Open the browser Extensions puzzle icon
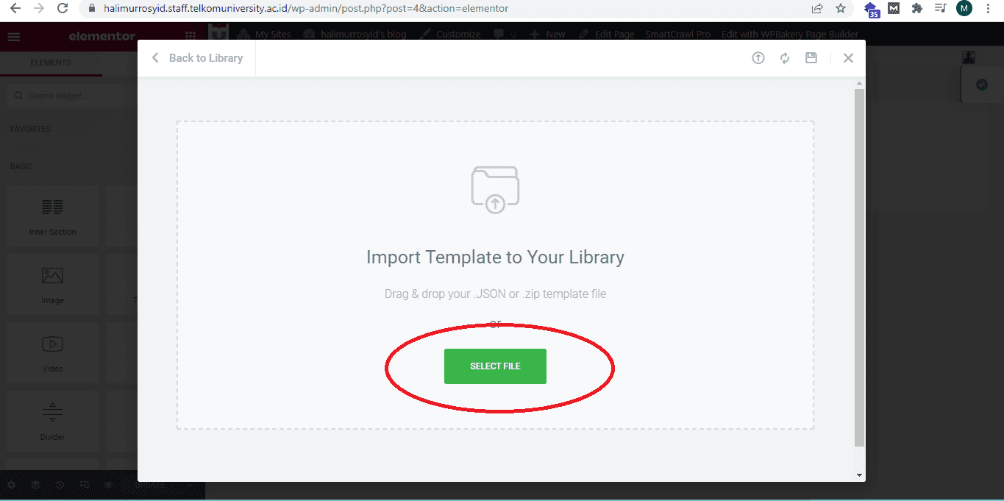The height and width of the screenshot is (501, 1004). point(916,9)
